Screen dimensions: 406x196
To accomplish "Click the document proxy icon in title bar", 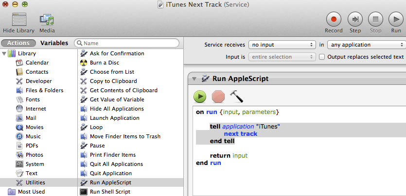I will pyautogui.click(x=160, y=5).
